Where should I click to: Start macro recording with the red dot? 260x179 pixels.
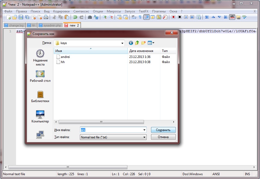click(173, 17)
